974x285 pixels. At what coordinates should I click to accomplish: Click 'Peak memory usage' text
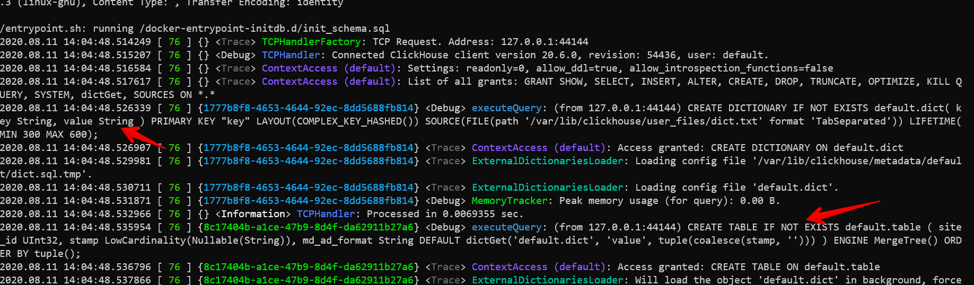pos(609,201)
